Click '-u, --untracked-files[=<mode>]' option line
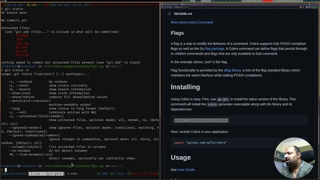This screenshot has height=180, width=320. click(x=36, y=116)
